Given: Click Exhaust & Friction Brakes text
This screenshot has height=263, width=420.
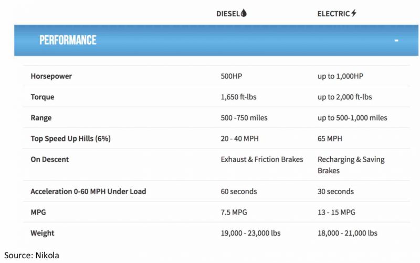Looking at the screenshot, I should (261, 159).
